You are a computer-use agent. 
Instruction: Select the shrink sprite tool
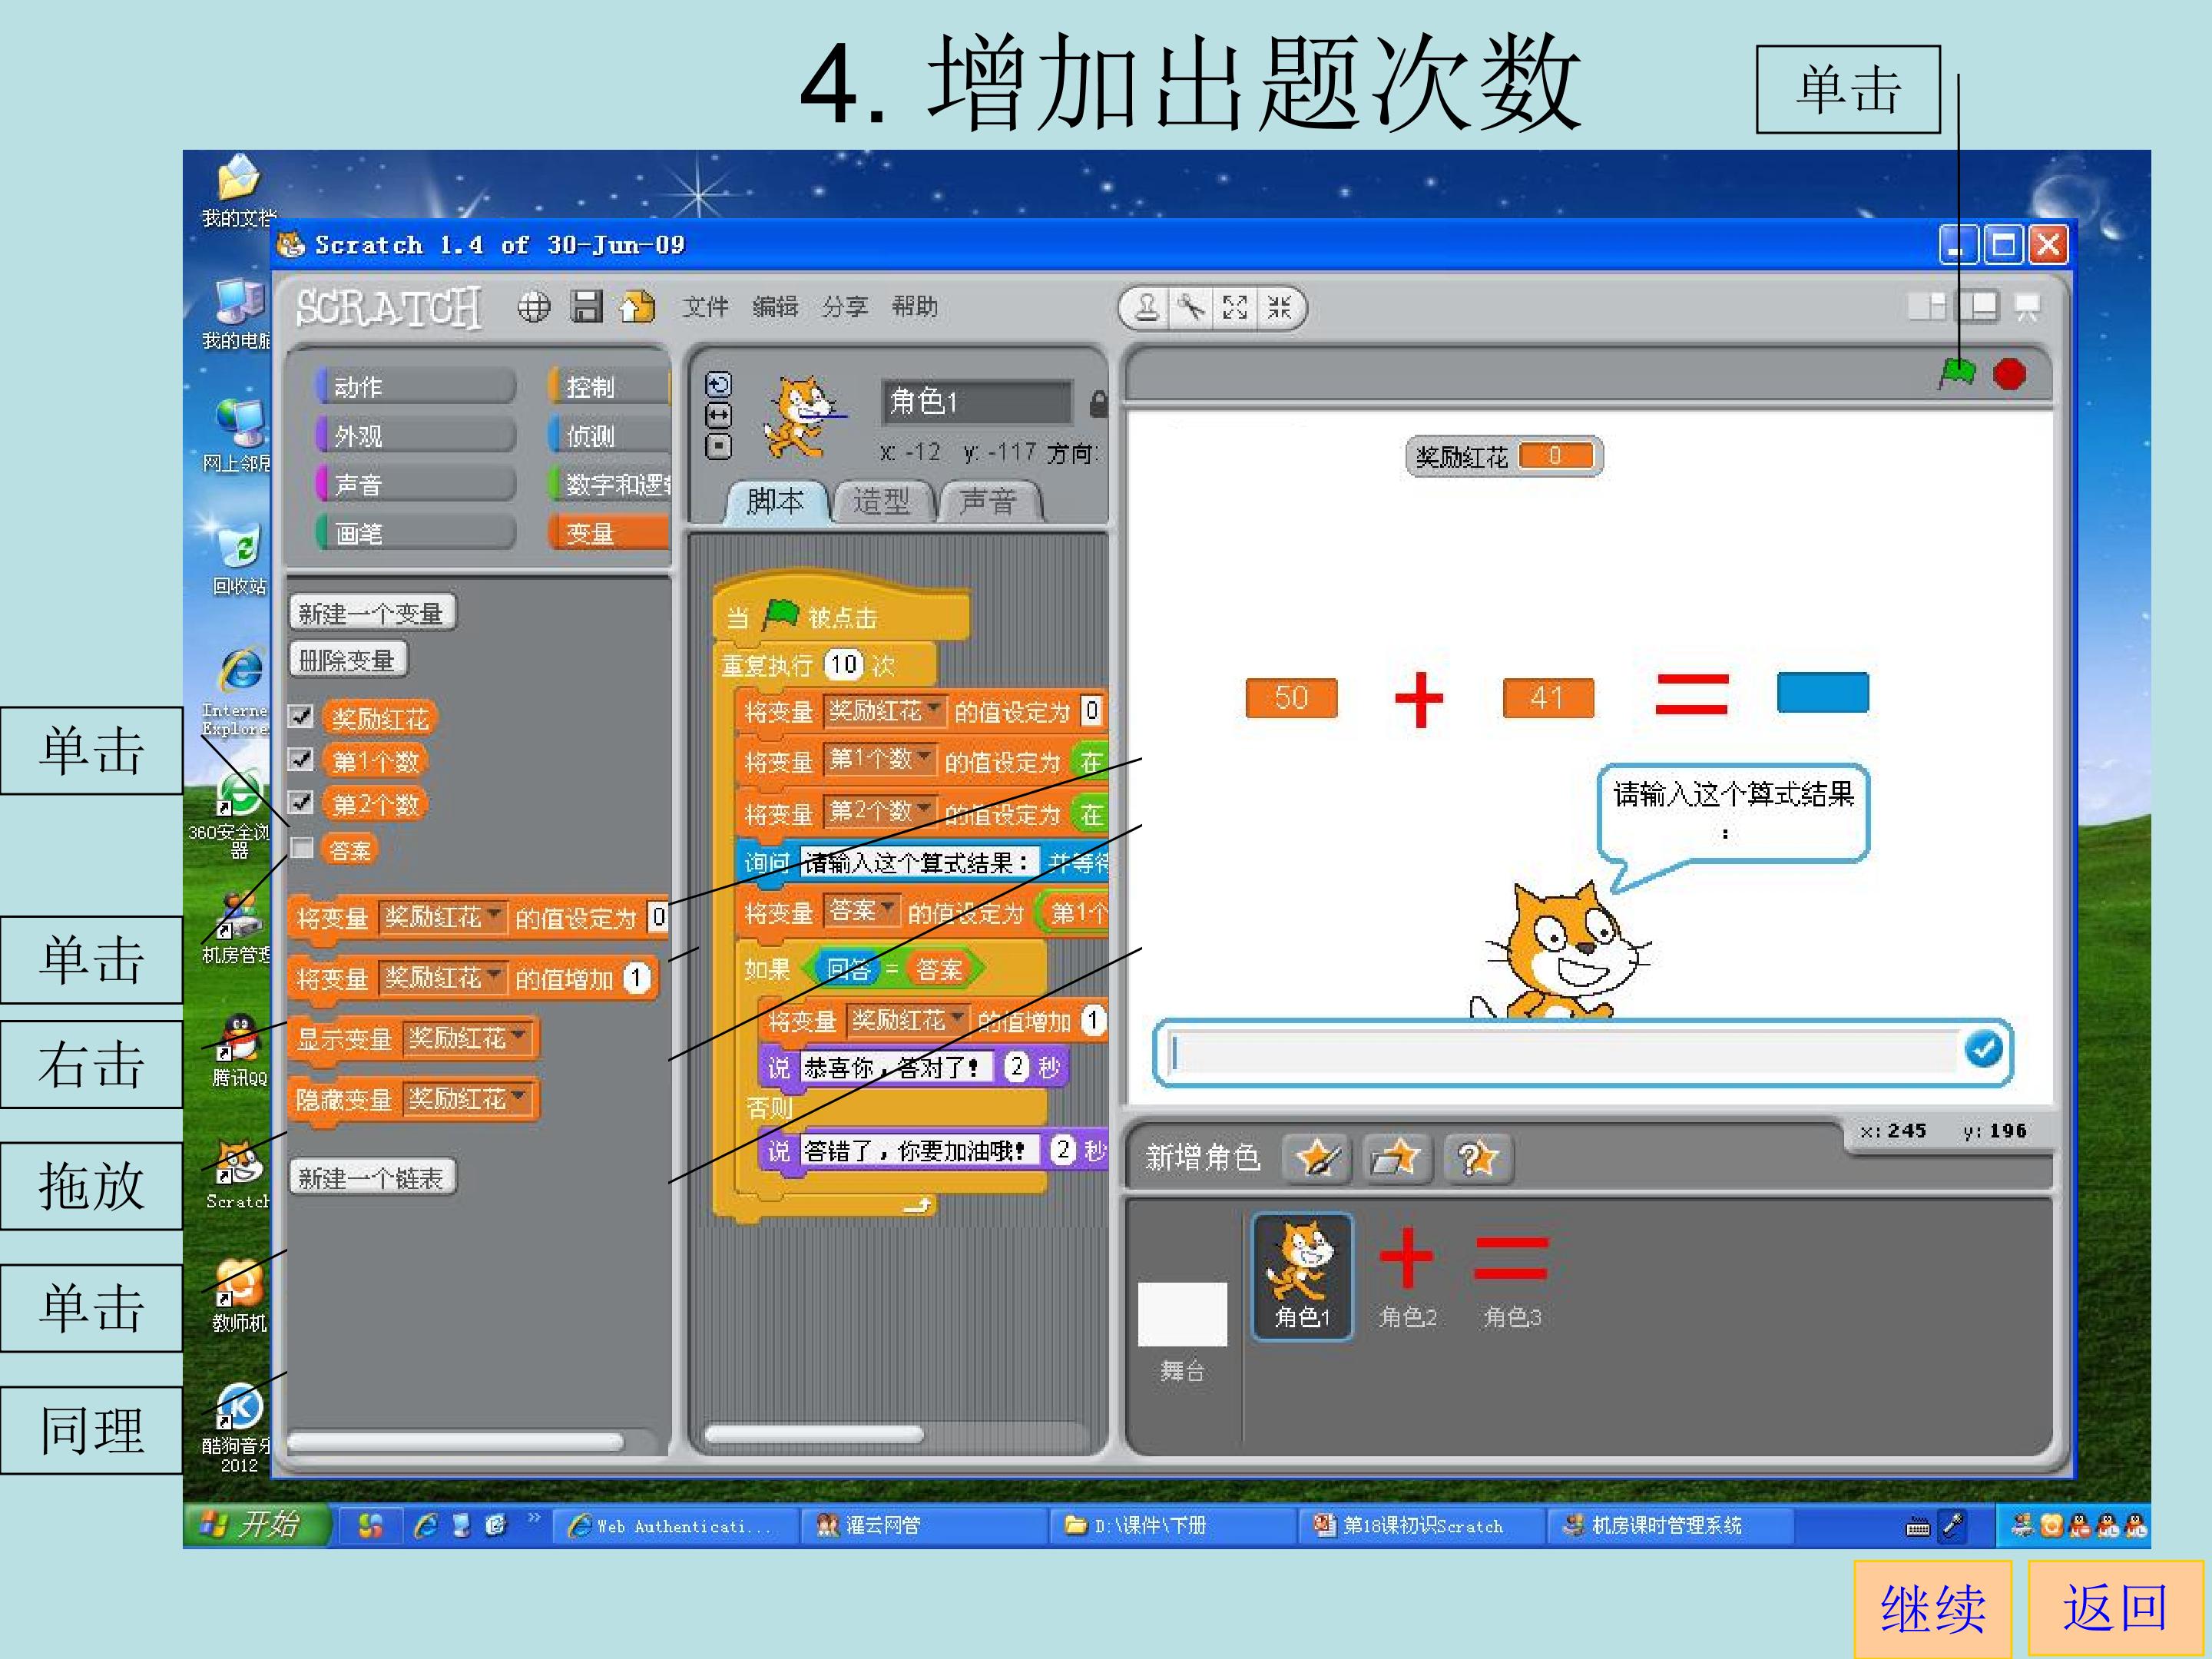[1279, 308]
